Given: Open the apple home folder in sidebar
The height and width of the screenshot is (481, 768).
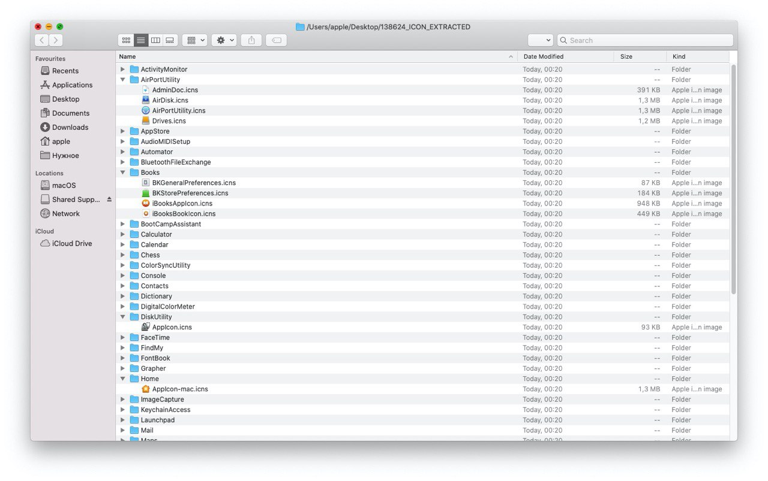Looking at the screenshot, I should (55, 141).
